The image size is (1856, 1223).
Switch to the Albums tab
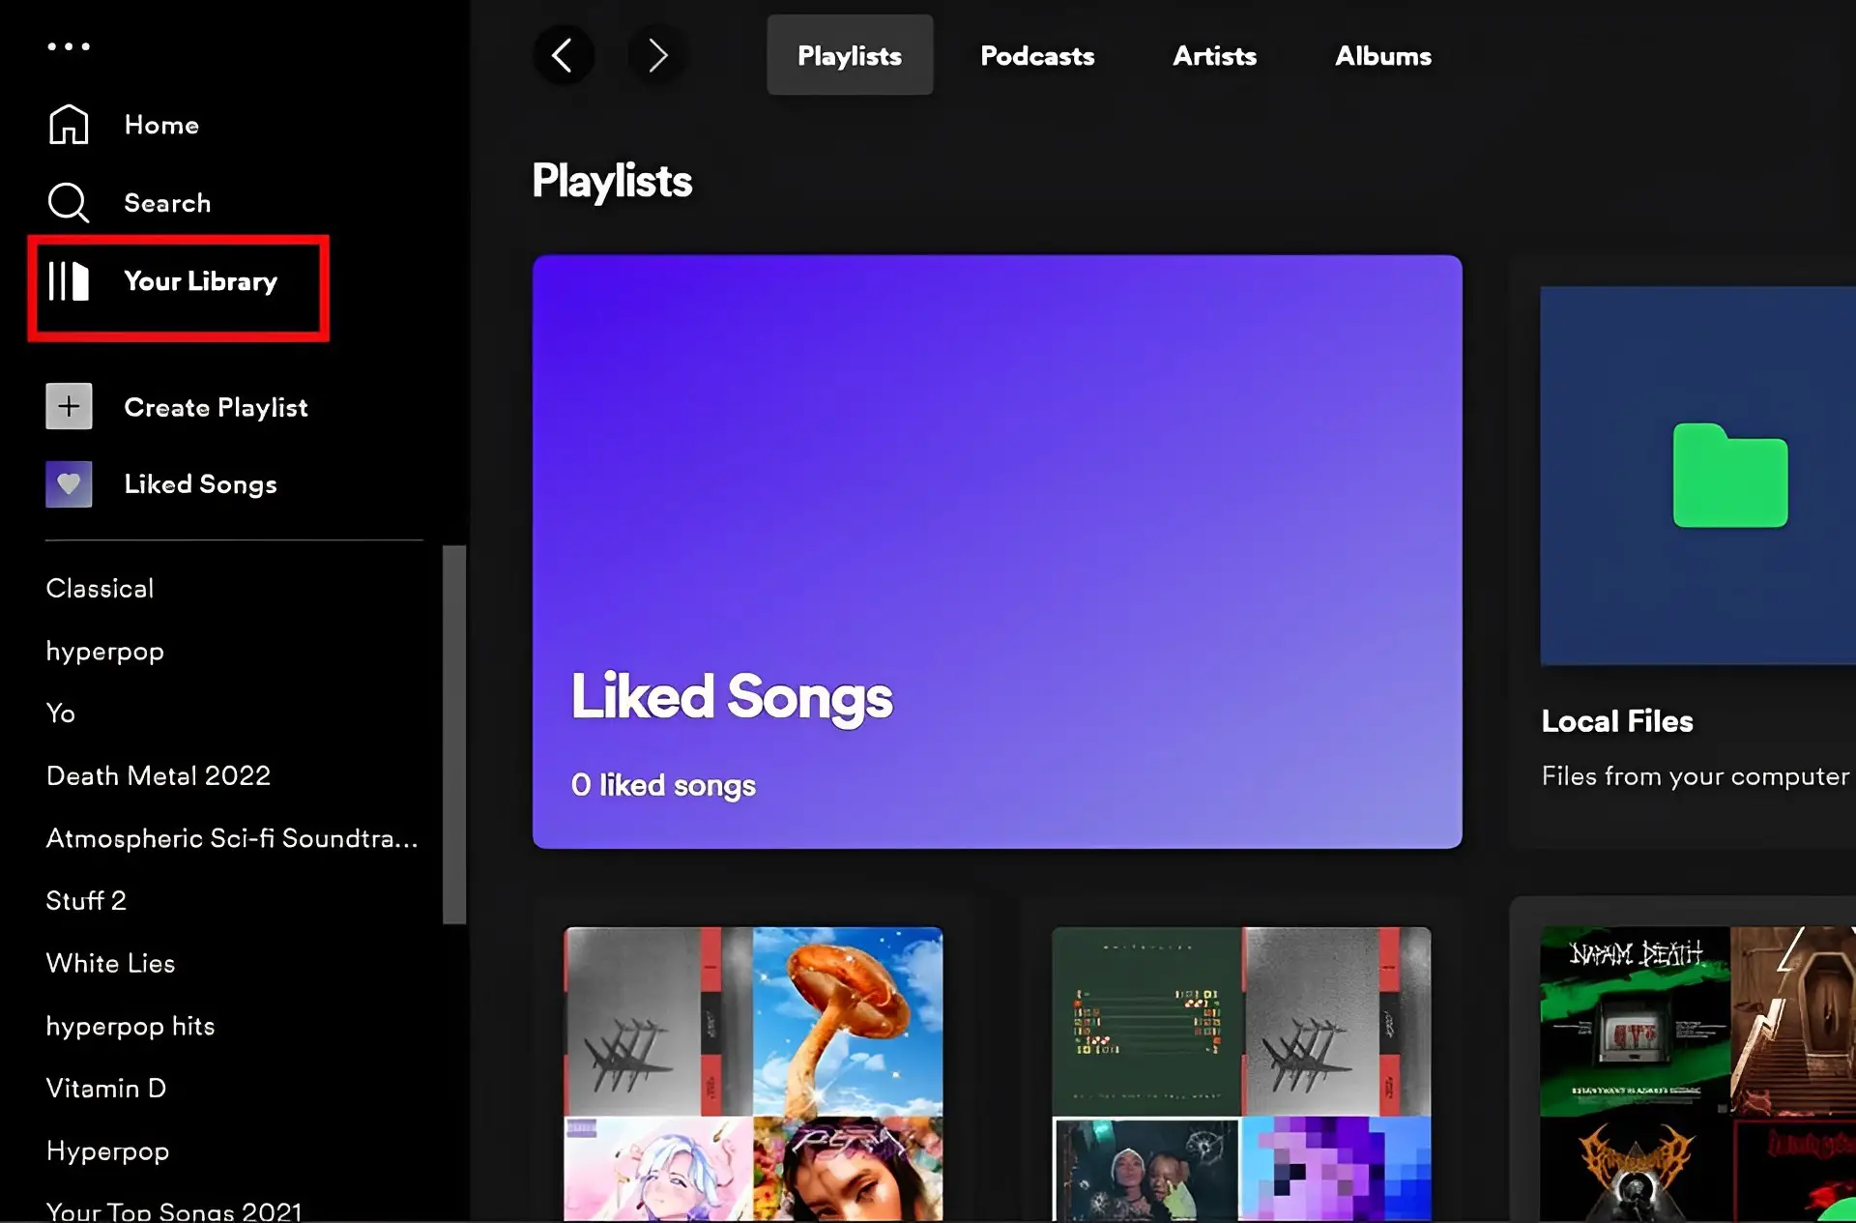click(1382, 56)
